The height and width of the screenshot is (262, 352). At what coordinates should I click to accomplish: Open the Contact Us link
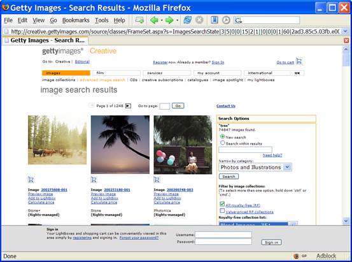click(x=225, y=106)
